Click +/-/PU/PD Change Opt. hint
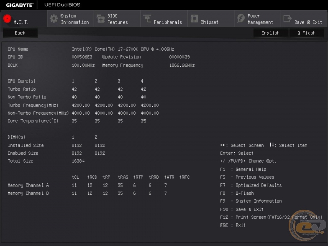The height and width of the screenshot is (246, 328). coord(248,161)
